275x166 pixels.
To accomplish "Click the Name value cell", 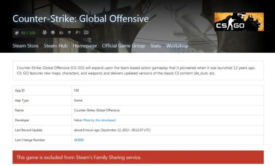I will [x=167, y=110].
